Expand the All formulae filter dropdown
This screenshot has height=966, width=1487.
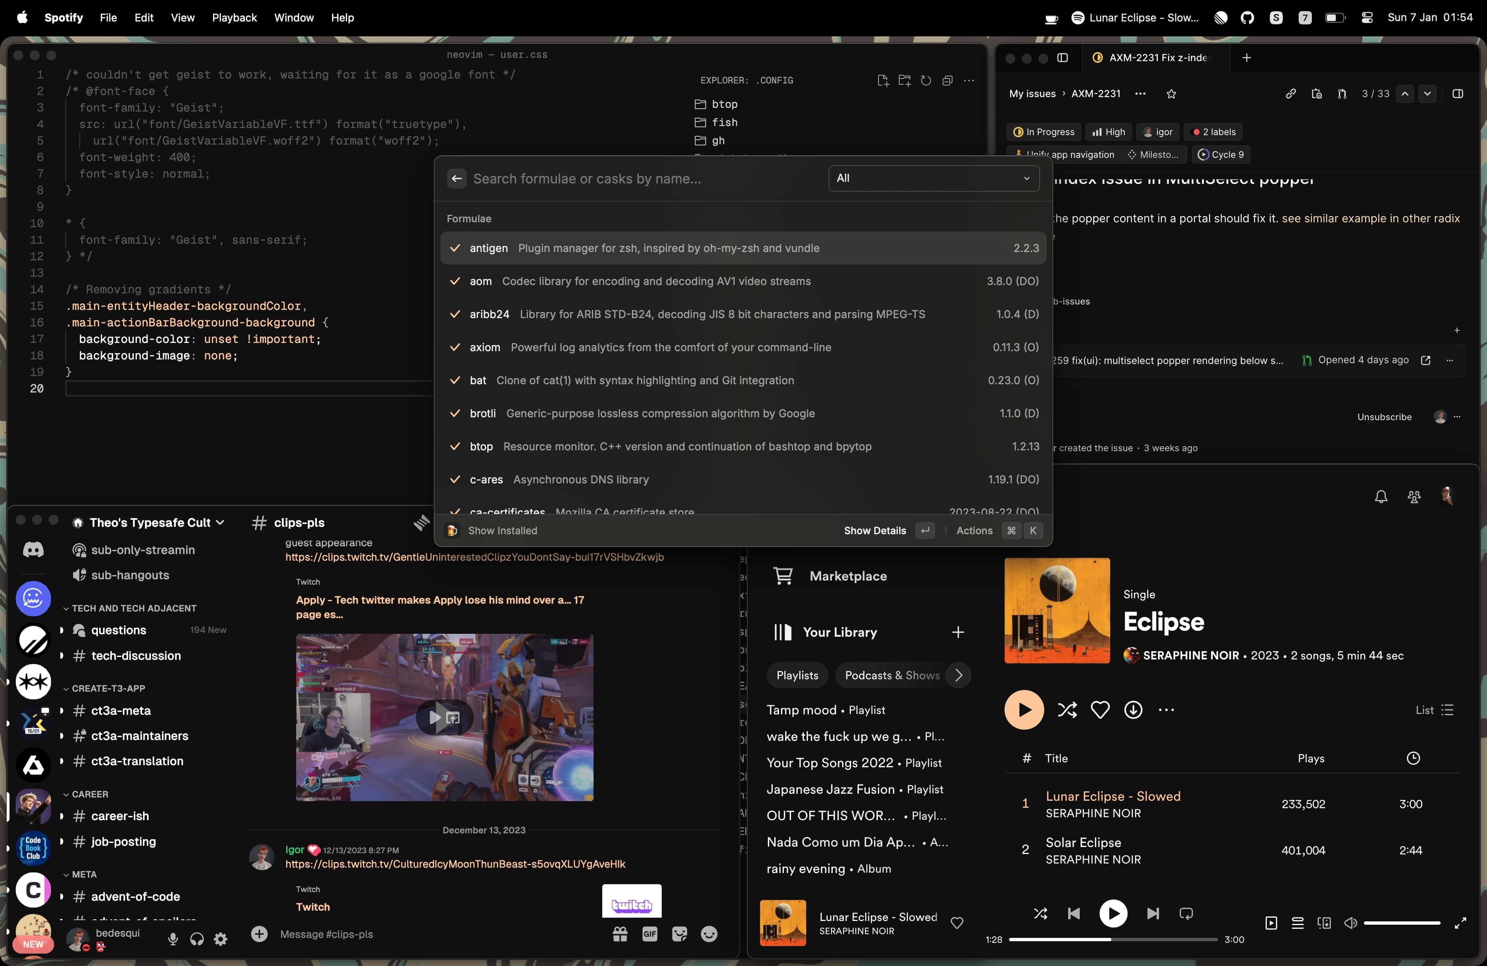[933, 178]
